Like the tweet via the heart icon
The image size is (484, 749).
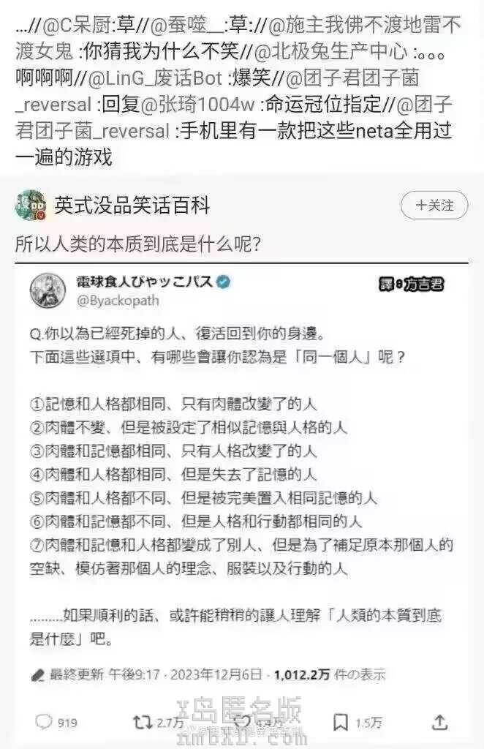point(243,722)
